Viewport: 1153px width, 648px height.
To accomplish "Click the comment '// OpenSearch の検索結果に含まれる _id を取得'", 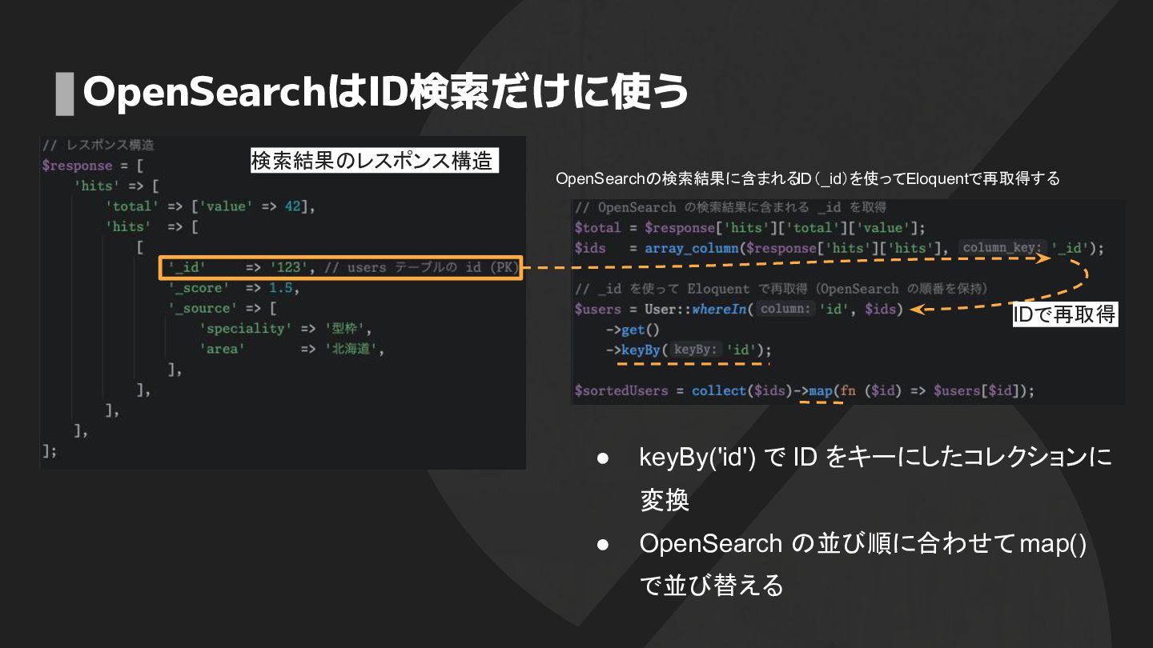I will tap(730, 208).
